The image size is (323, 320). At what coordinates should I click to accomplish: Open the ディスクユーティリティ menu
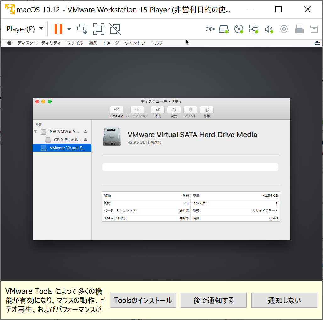[x=39, y=43]
